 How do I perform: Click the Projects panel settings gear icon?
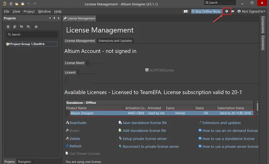[x=36, y=27]
